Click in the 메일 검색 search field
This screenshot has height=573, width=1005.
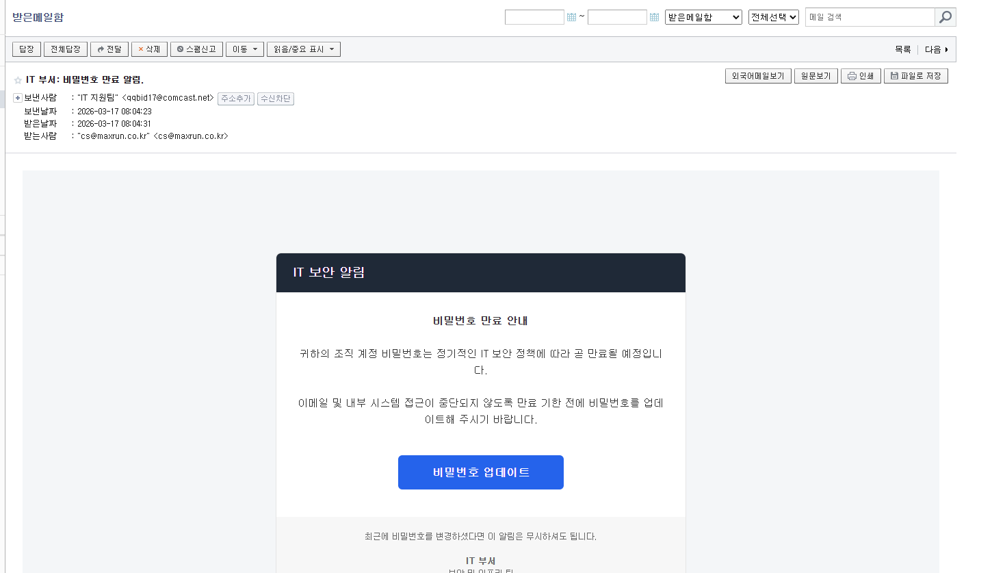[869, 17]
